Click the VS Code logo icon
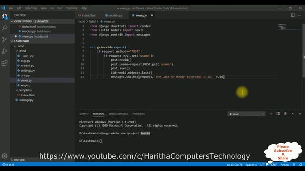The image size is (305, 171). 3,8
